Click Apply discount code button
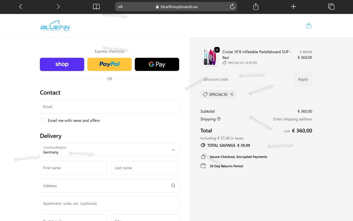Image resolution: width=353 pixels, height=221 pixels. tap(303, 79)
